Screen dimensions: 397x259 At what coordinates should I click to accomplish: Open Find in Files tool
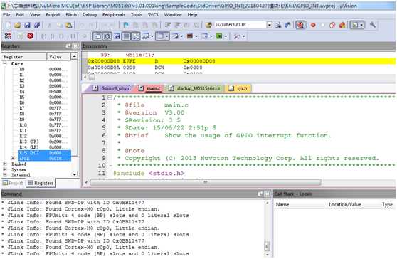coord(208,25)
